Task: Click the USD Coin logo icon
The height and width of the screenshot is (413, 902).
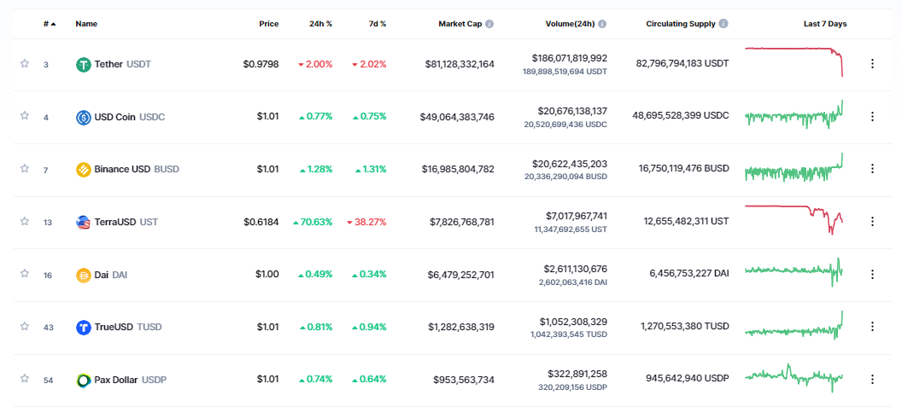Action: 84,117
